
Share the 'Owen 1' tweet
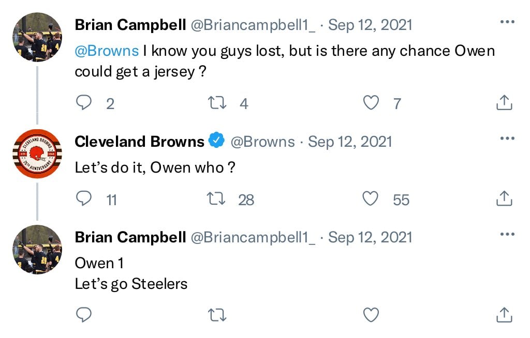[504, 315]
